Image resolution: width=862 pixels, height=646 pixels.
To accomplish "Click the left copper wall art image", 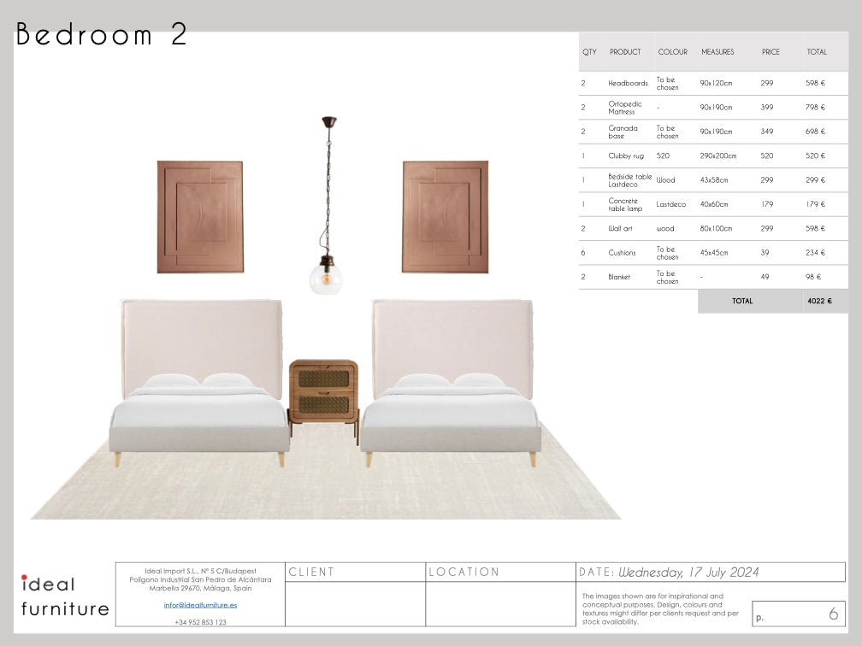I will pyautogui.click(x=200, y=217).
